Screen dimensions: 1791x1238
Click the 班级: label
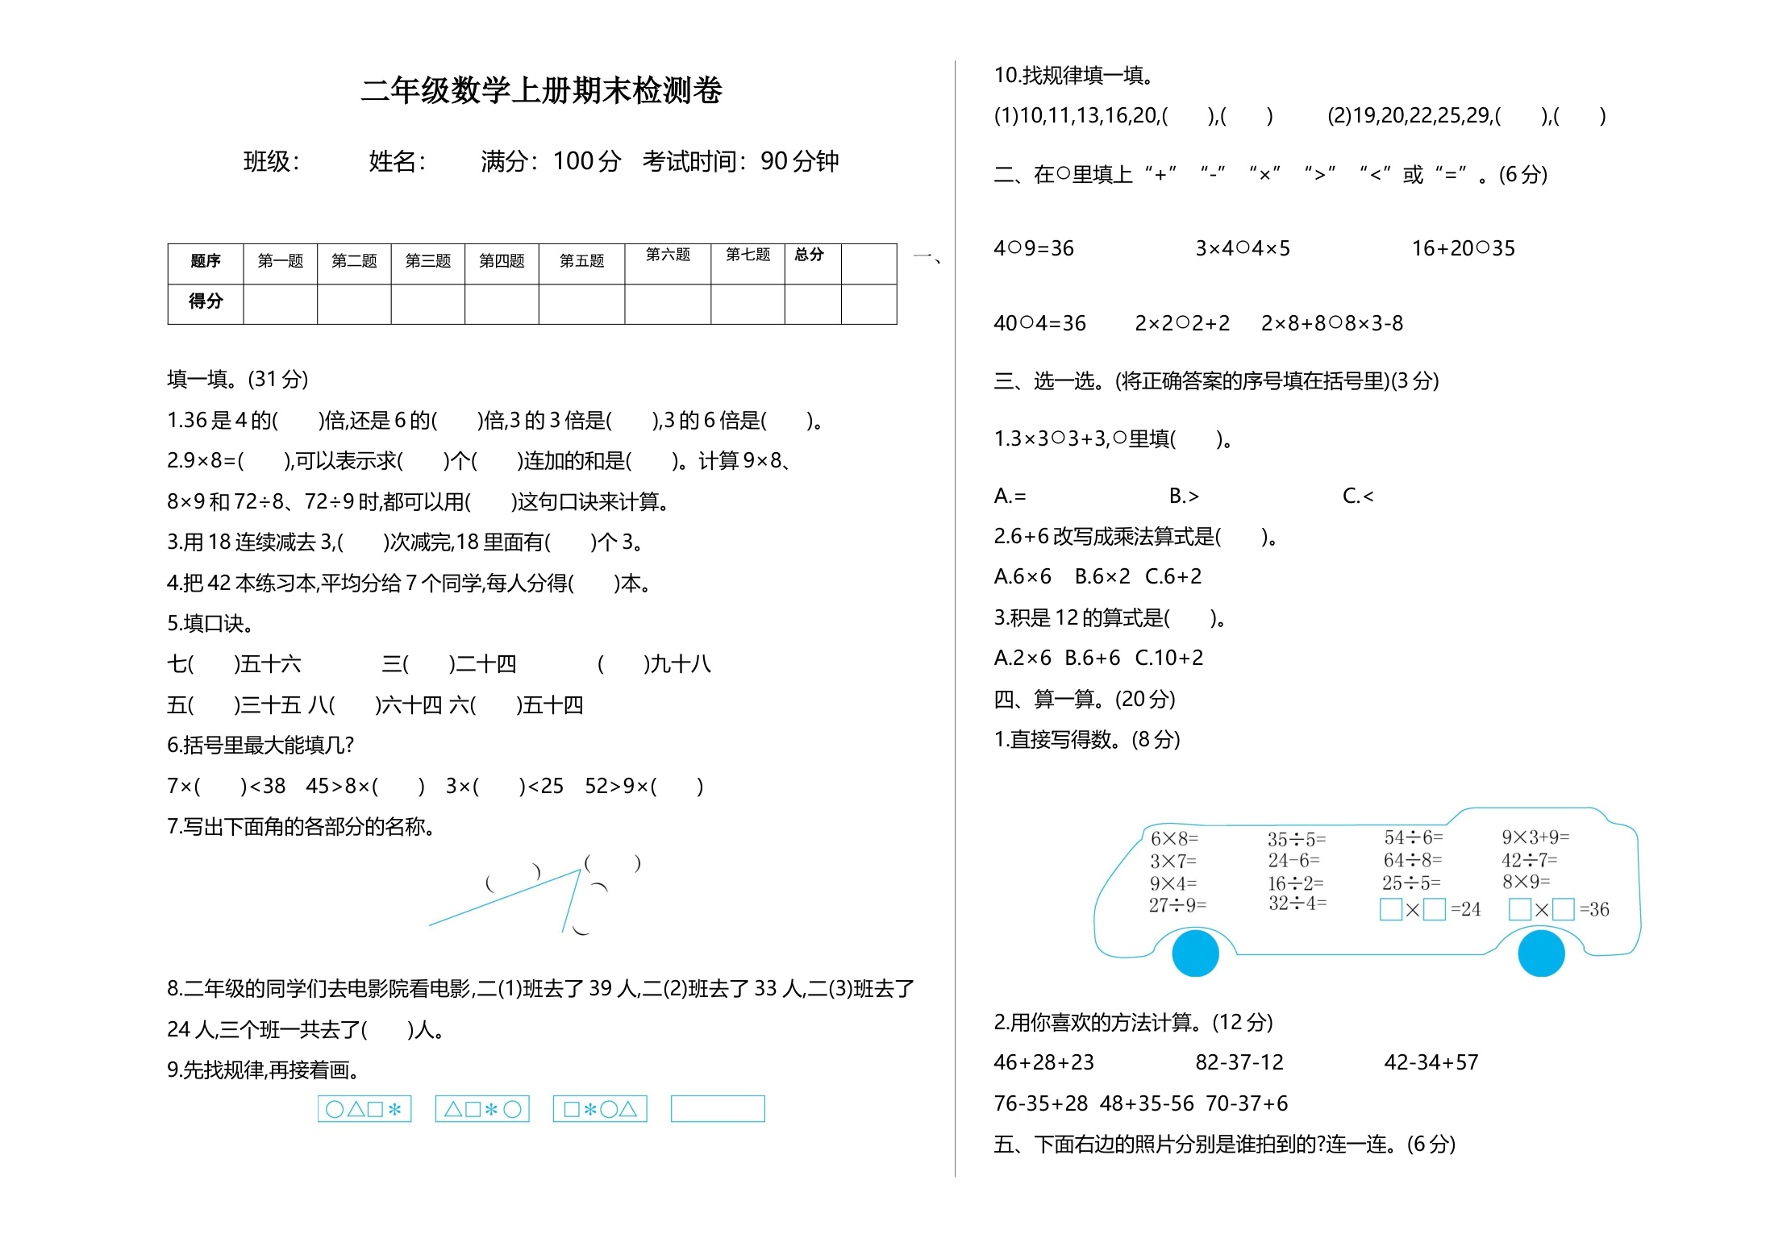coord(272,161)
